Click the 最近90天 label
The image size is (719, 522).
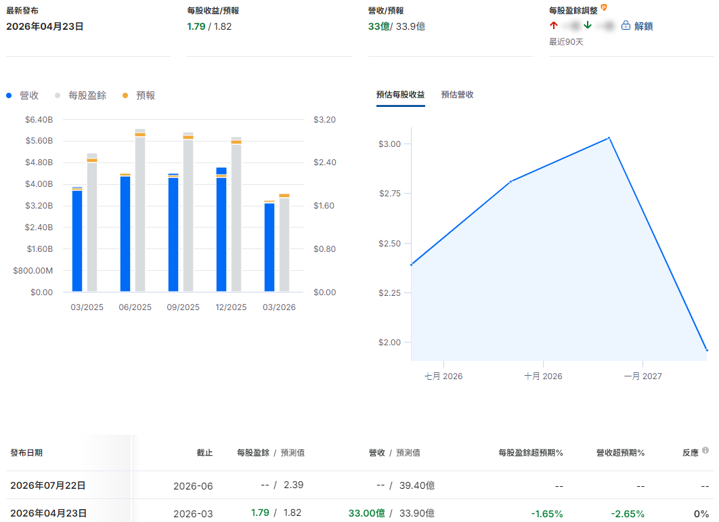(566, 42)
